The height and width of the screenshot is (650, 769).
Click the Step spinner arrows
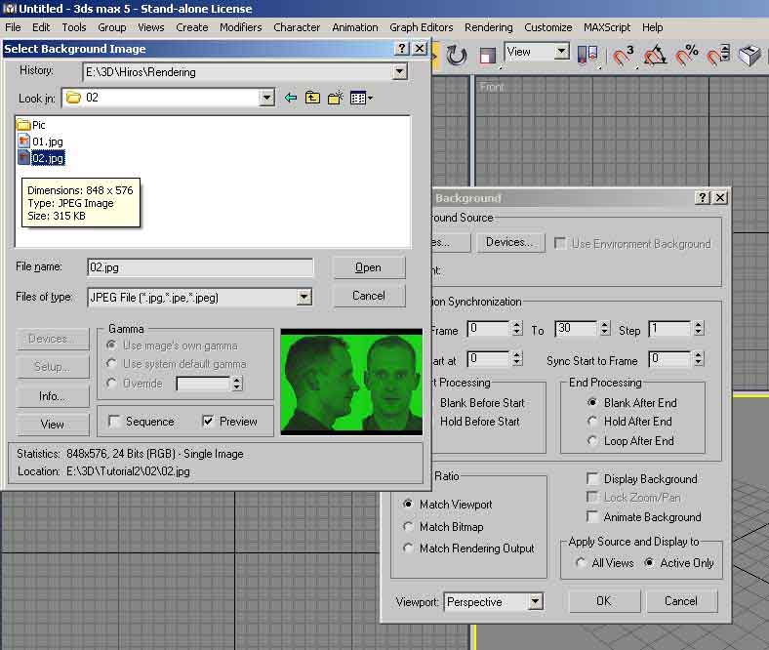tap(699, 328)
